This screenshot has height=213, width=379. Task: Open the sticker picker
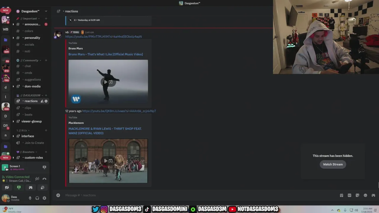pyautogui.click(x=357, y=195)
